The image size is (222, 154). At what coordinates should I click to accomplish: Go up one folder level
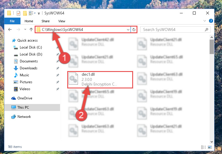click(31, 29)
